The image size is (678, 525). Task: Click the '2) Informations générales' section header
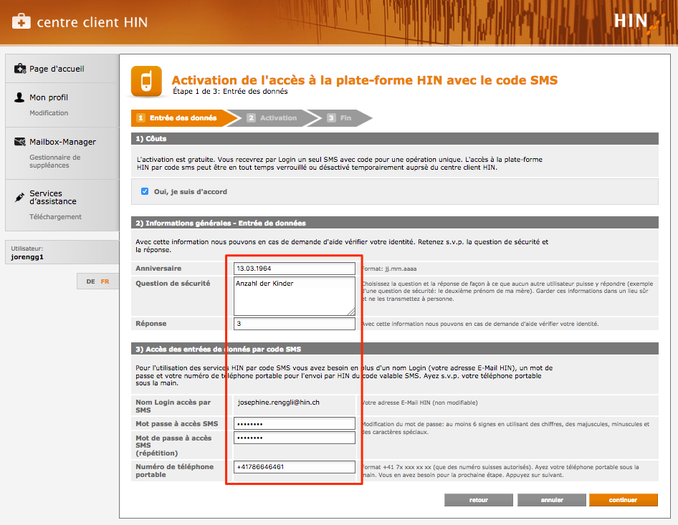point(394,223)
